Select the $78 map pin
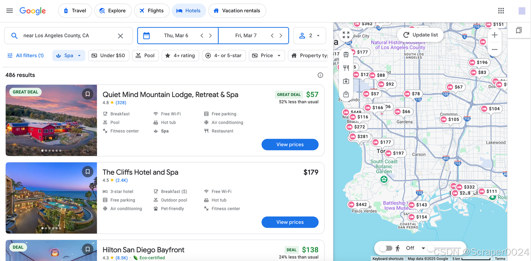This screenshot has height=261, width=531. click(x=412, y=94)
